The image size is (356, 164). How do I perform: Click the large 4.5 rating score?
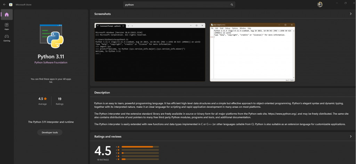click(103, 151)
